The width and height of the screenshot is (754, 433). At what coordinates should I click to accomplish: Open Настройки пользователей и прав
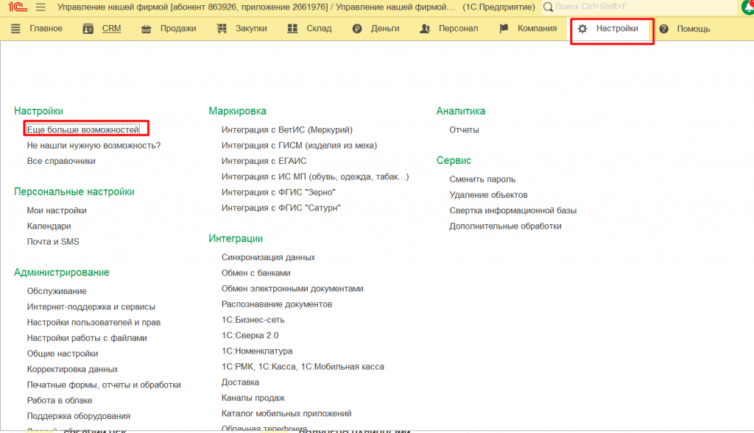94,322
